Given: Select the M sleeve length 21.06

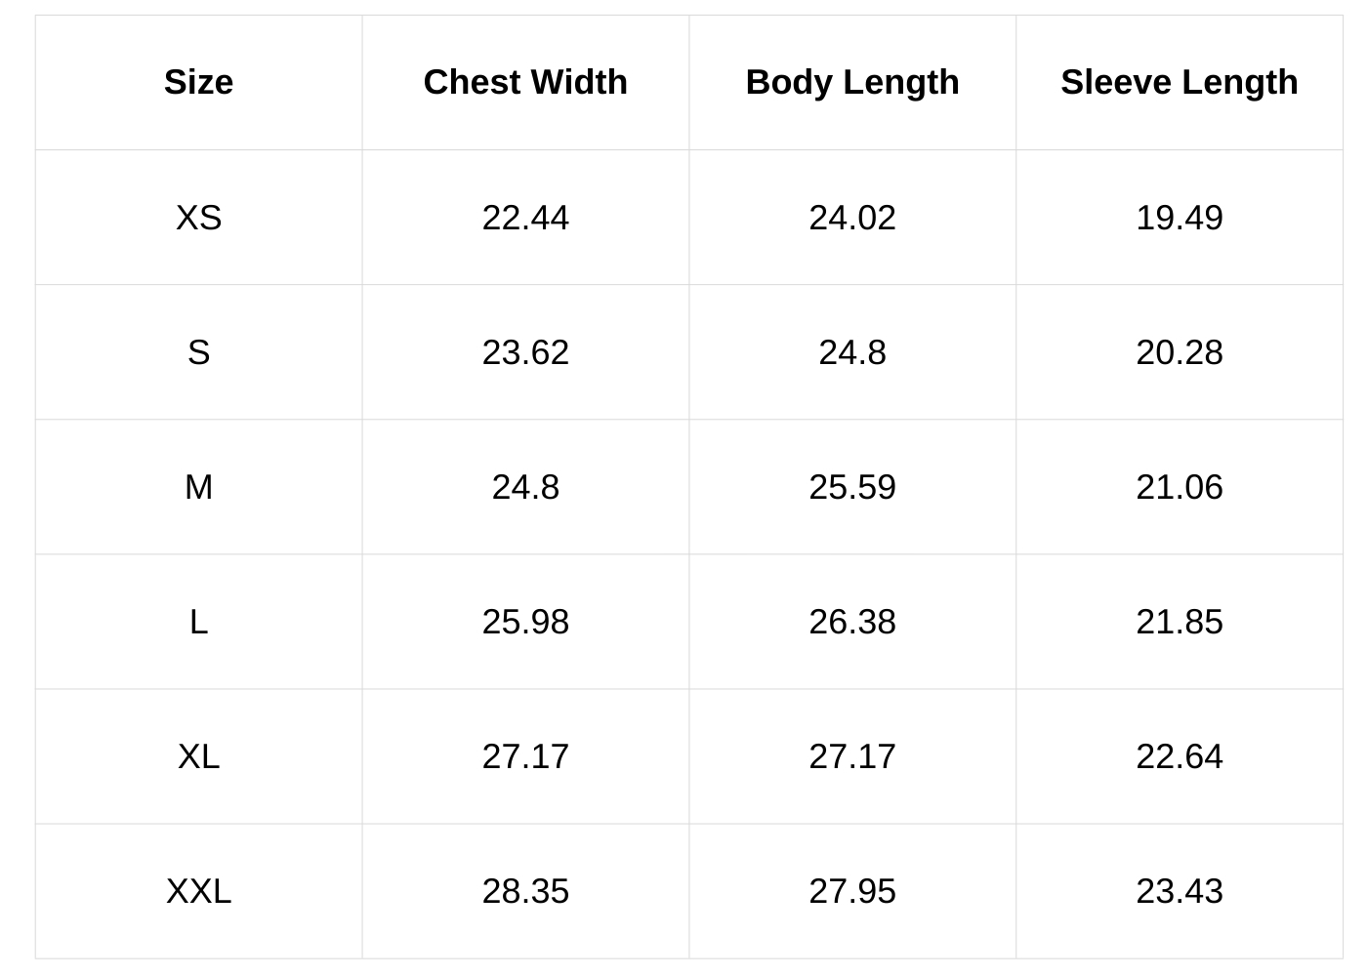Looking at the screenshot, I should 1180,486.
